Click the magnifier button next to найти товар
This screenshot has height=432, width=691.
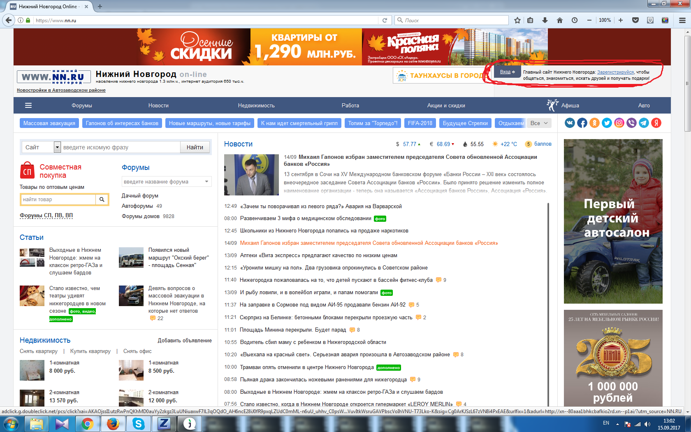pyautogui.click(x=102, y=200)
